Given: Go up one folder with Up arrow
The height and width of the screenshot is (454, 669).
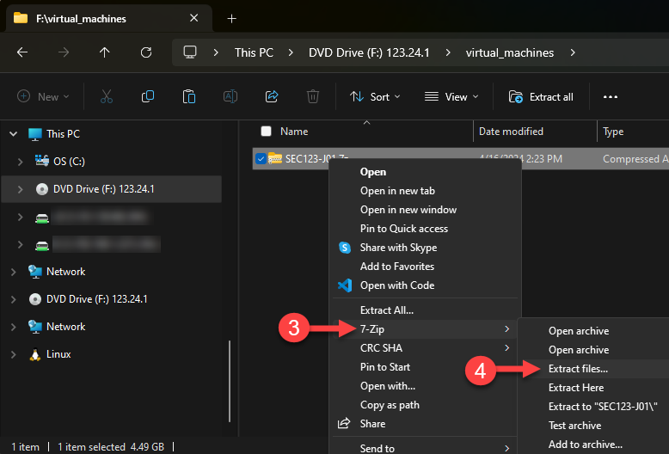Looking at the screenshot, I should coord(105,52).
